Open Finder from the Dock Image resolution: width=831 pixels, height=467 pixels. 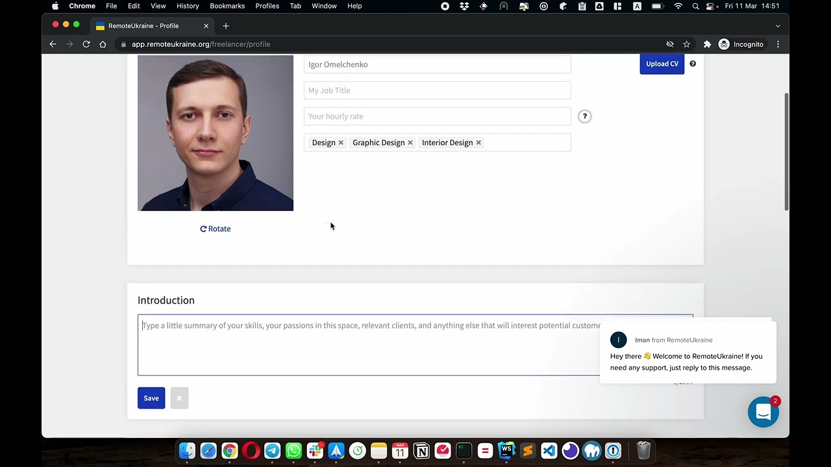click(x=187, y=450)
